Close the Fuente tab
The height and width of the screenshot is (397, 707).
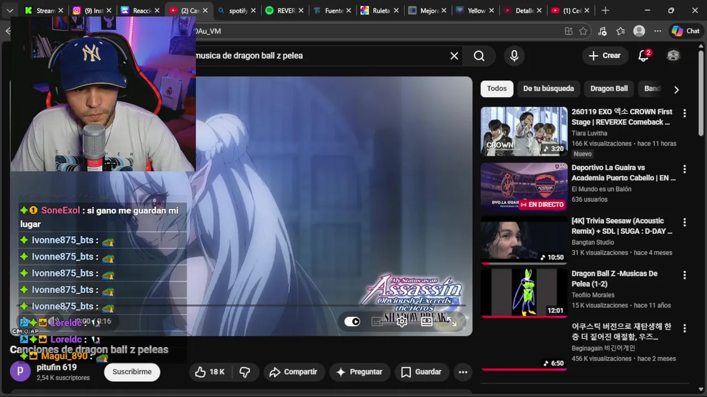pos(349,10)
